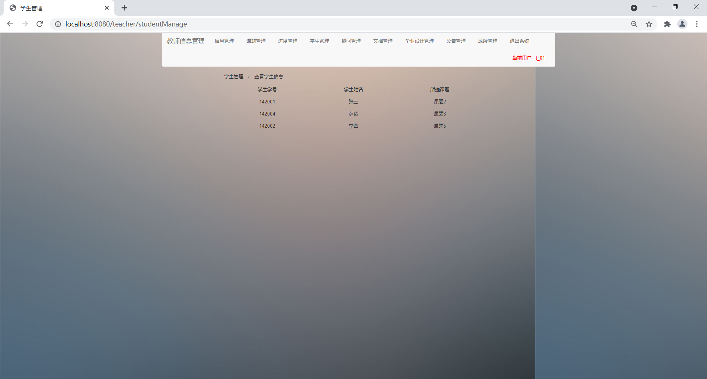Open the 信息管理 menu
This screenshot has width=707, height=379.
tap(224, 41)
